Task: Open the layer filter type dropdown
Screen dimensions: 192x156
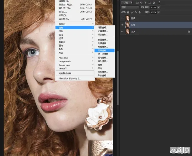Action: [127, 3]
